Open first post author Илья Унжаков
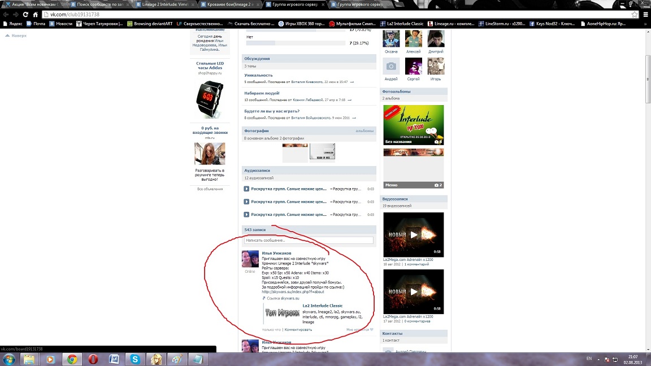 click(276, 253)
